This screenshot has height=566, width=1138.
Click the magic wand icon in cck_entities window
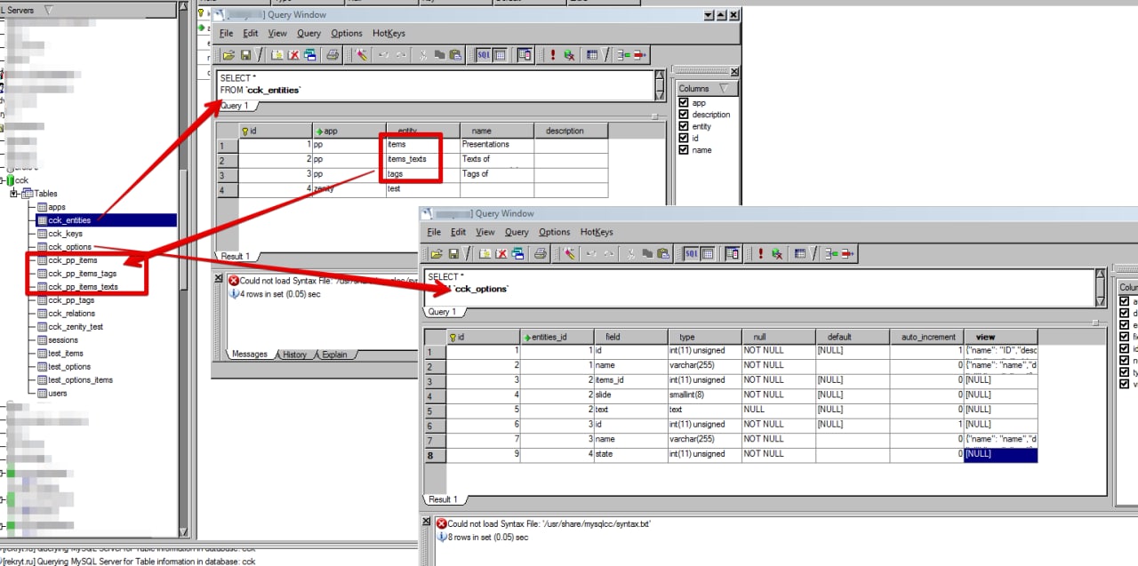point(361,55)
